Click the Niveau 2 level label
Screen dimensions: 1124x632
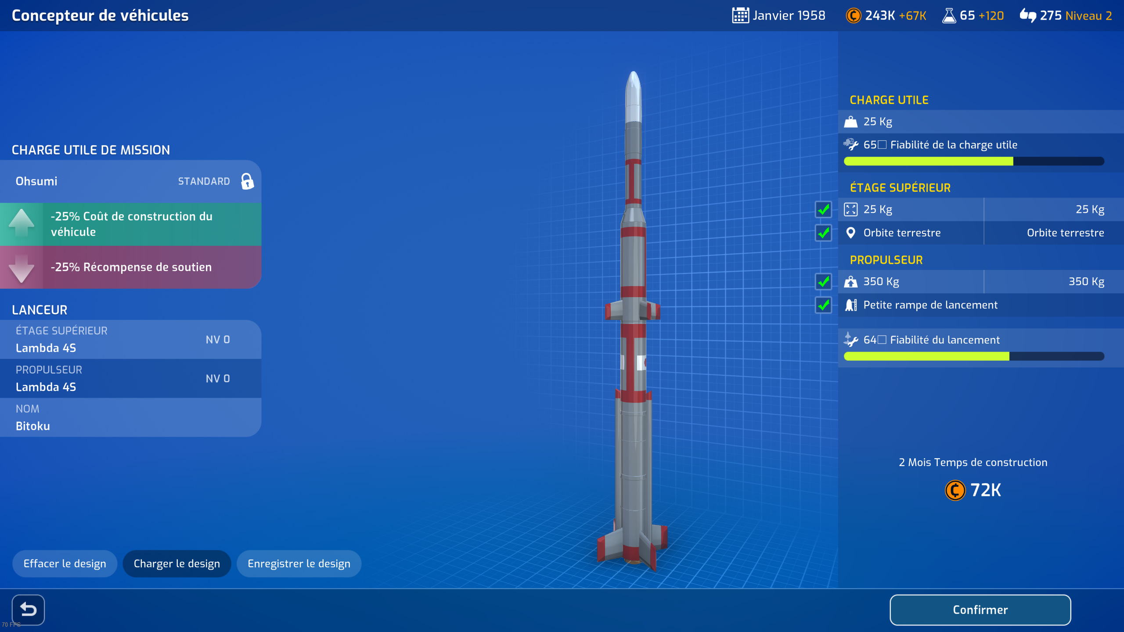tap(1088, 16)
